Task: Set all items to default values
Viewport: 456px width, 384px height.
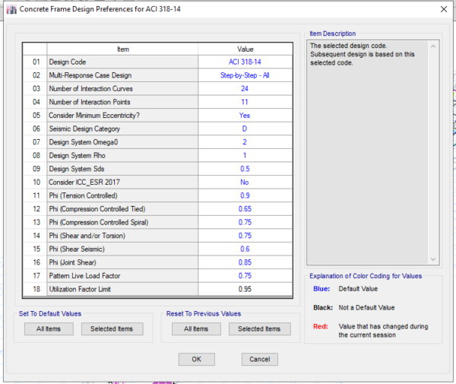Action: click(49, 329)
